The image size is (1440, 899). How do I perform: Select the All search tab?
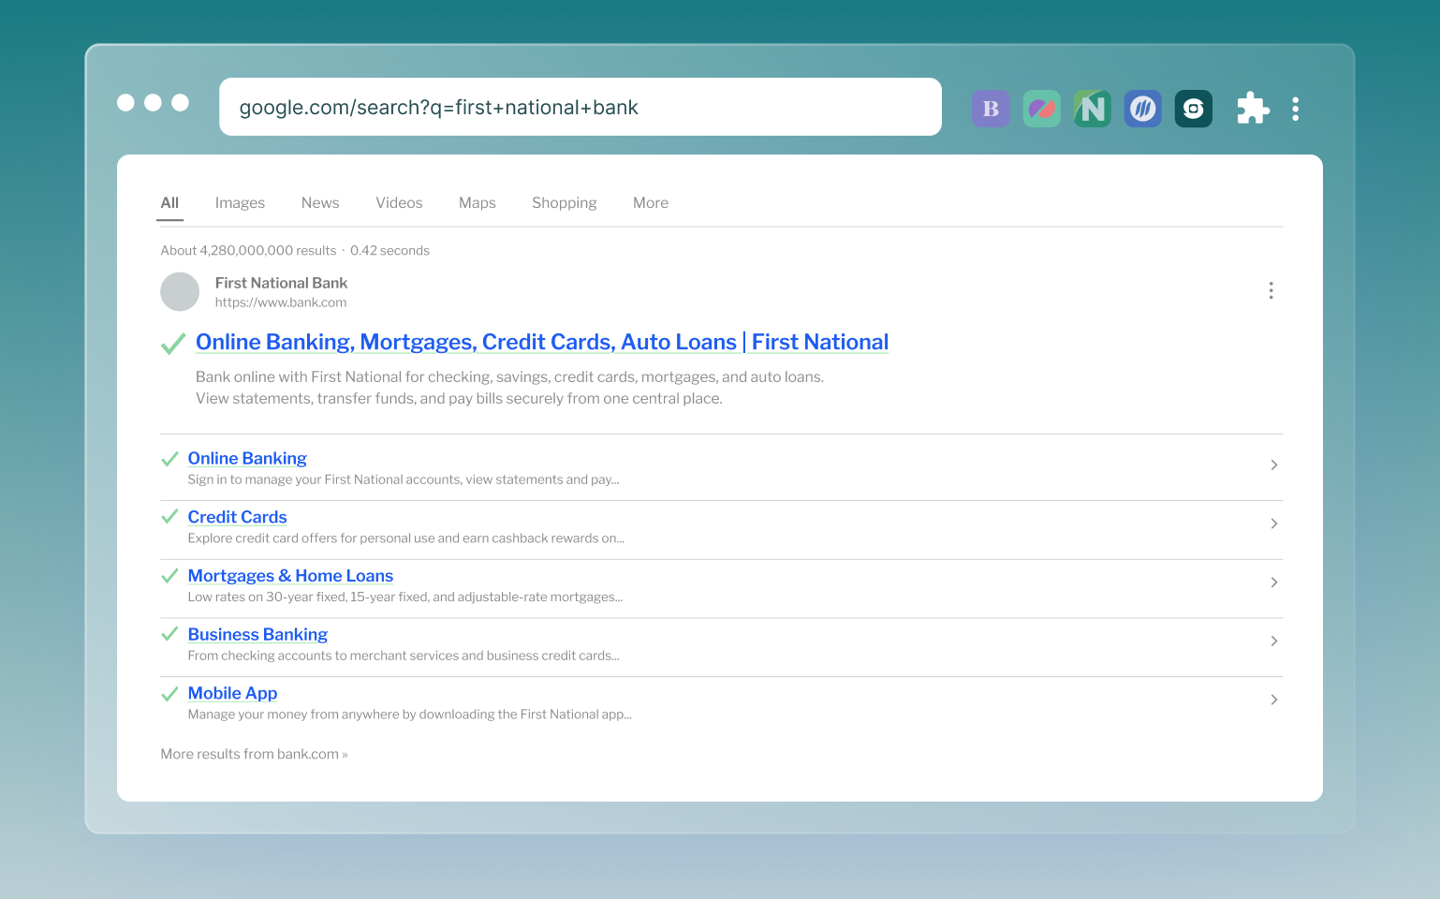click(x=169, y=203)
